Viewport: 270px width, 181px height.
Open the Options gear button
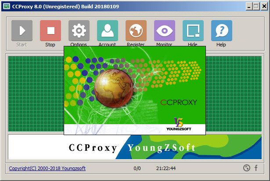[79, 31]
